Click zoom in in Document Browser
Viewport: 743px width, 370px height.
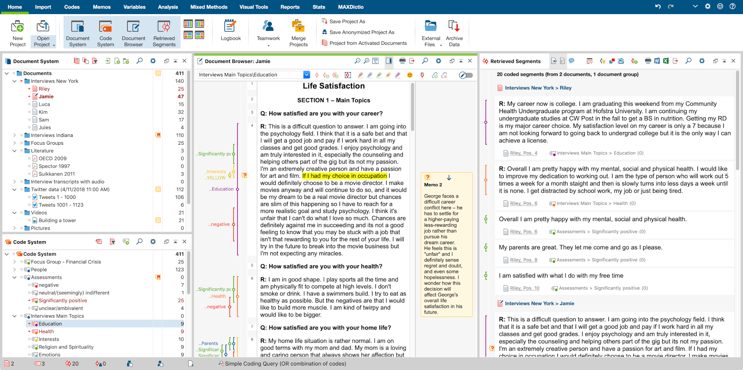pos(366,61)
